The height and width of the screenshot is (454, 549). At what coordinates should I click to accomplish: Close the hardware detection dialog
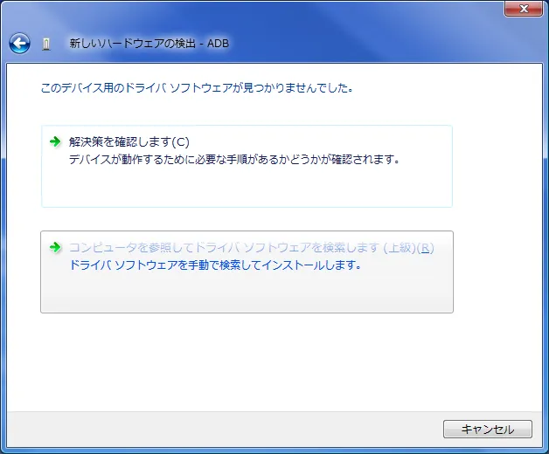(524, 9)
